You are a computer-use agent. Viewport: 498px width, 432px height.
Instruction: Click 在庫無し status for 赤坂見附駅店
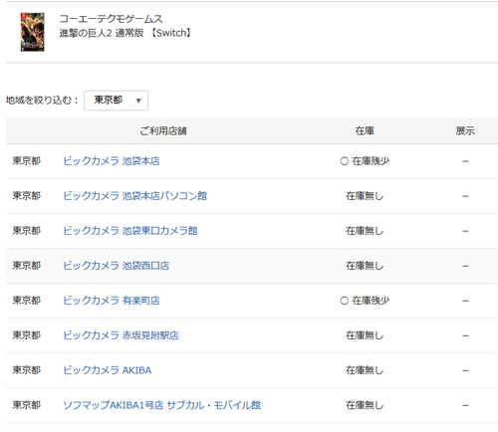click(365, 335)
